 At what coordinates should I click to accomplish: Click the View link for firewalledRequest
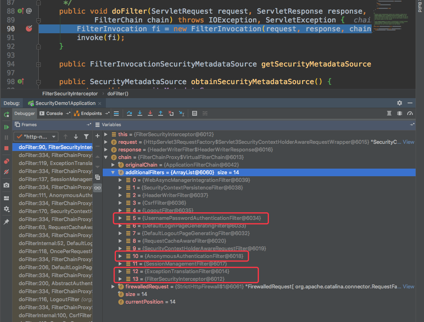point(408,286)
